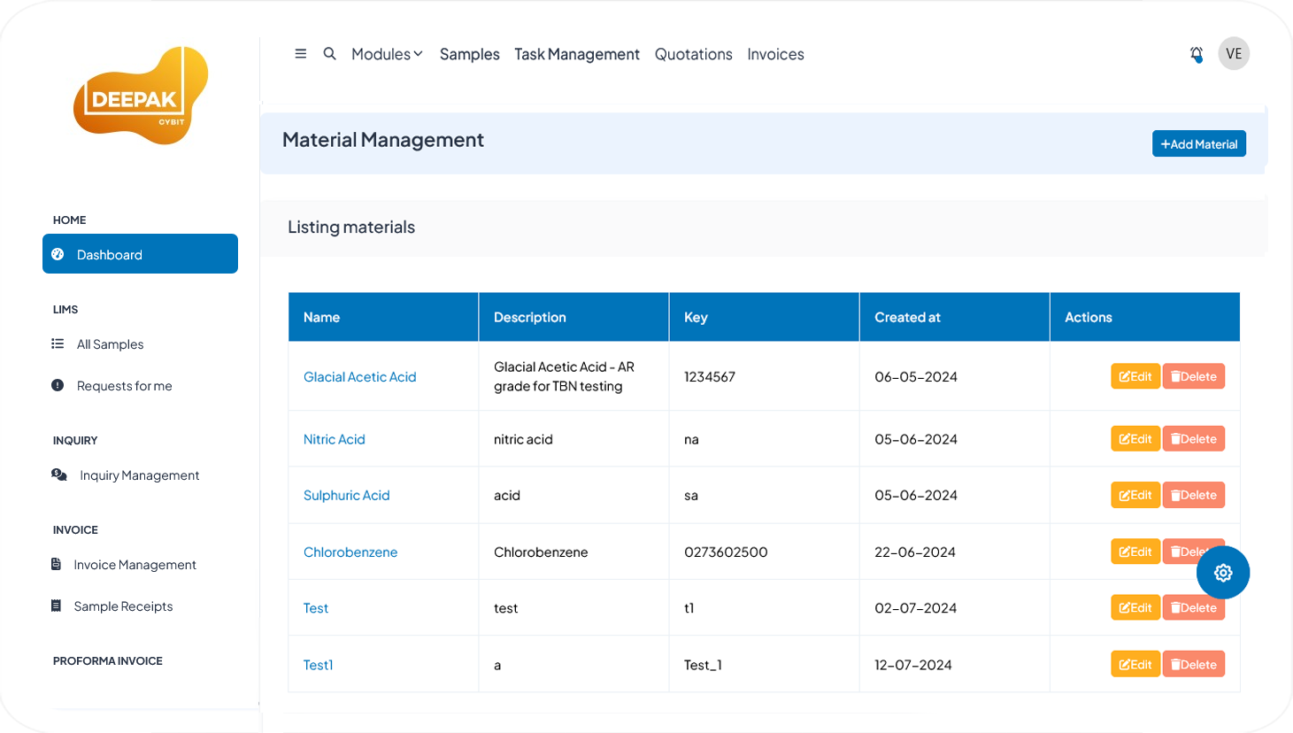Open search with the magnifier icon
This screenshot has width=1293, height=733.
(x=329, y=54)
